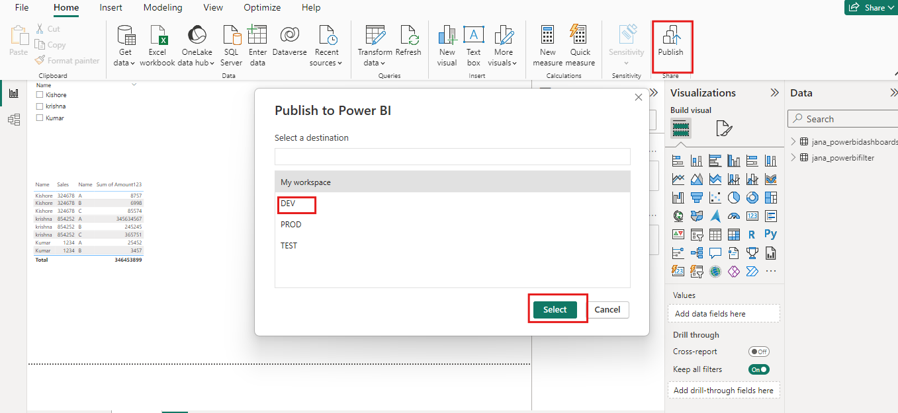Create a New measure

pyautogui.click(x=547, y=46)
